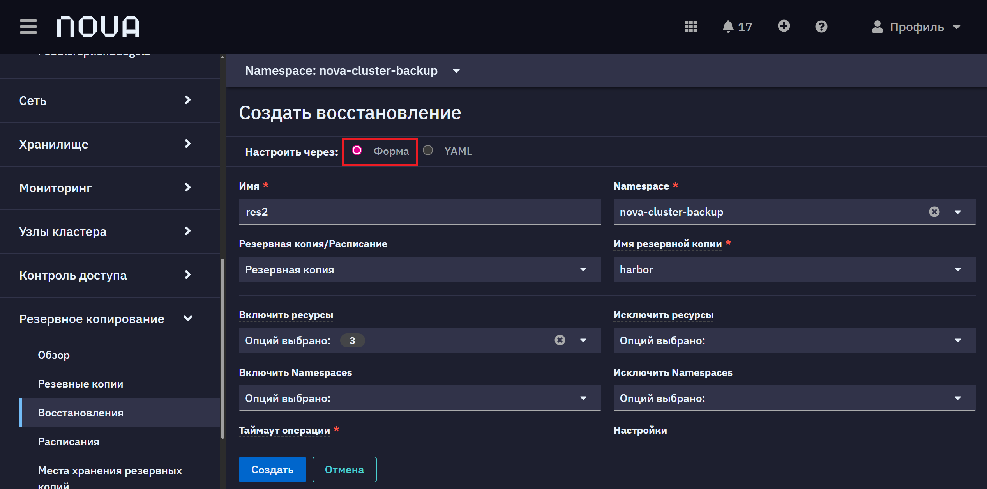Expand the Исключить ресурсы dropdown
This screenshot has height=489, width=987.
click(x=794, y=340)
